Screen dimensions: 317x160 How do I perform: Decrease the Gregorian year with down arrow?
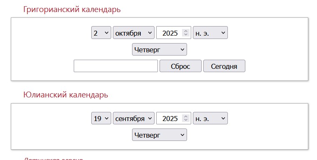186,34
